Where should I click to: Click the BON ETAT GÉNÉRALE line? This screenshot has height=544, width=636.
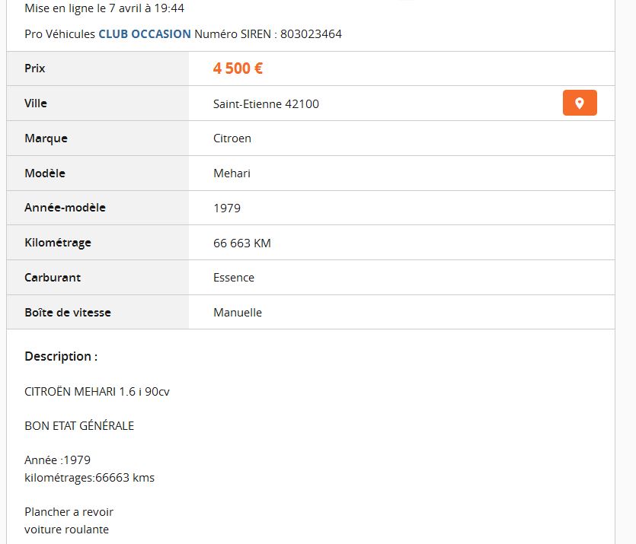tap(79, 426)
